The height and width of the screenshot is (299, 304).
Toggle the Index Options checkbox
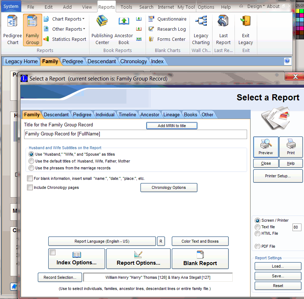[53, 252]
